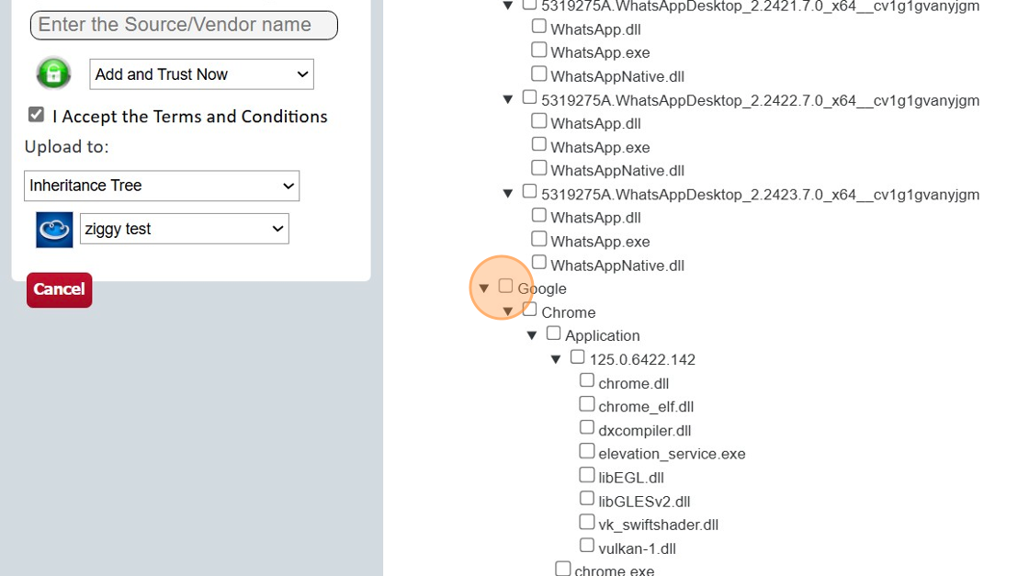Click the Source/Vendor name input field

[183, 25]
